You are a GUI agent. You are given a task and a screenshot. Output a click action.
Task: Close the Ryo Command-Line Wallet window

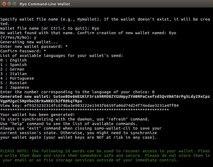pyautogui.click(x=4, y=4)
